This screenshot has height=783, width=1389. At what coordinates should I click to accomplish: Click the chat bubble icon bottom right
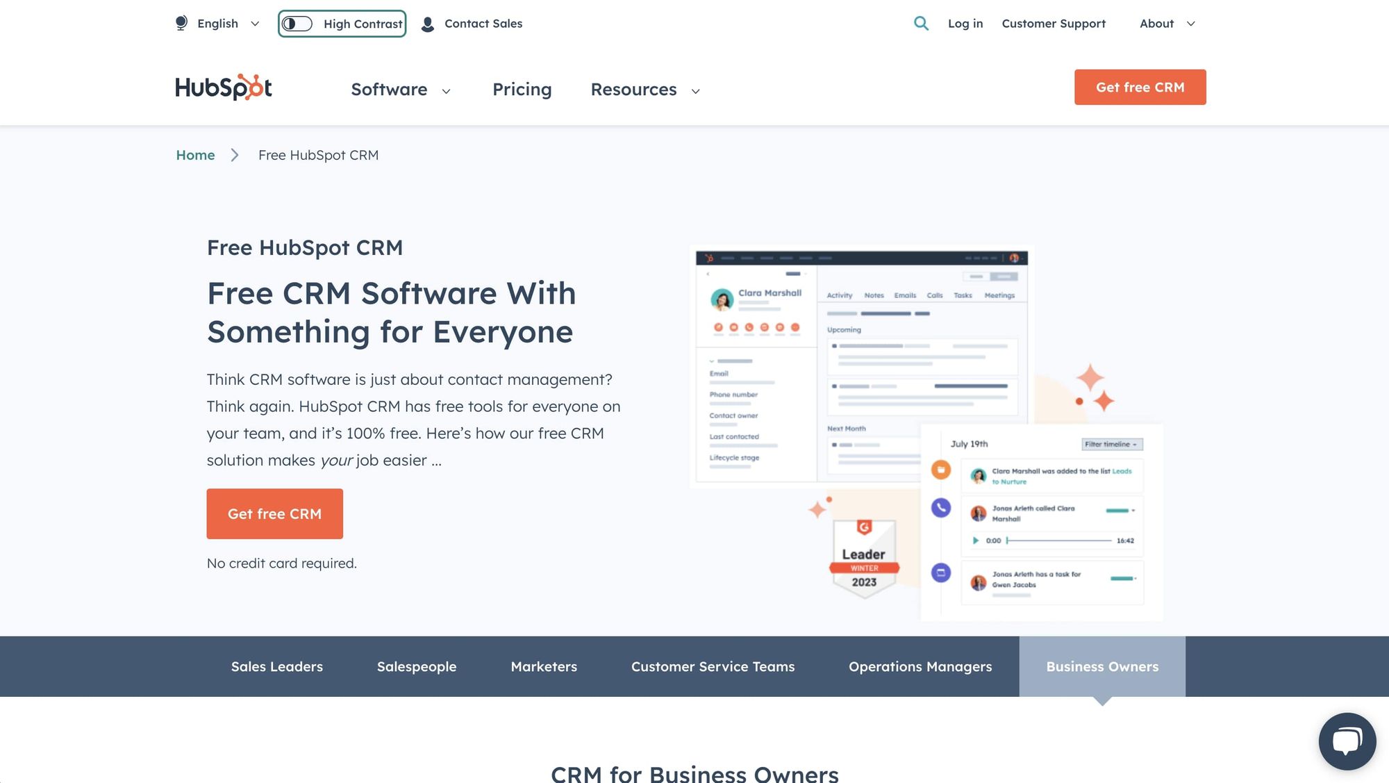(1346, 741)
